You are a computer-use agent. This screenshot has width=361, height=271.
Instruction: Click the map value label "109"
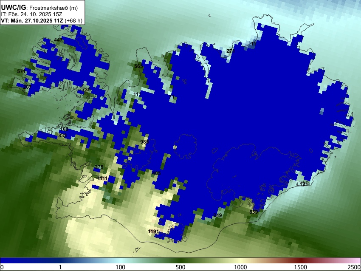pos(65,129)
